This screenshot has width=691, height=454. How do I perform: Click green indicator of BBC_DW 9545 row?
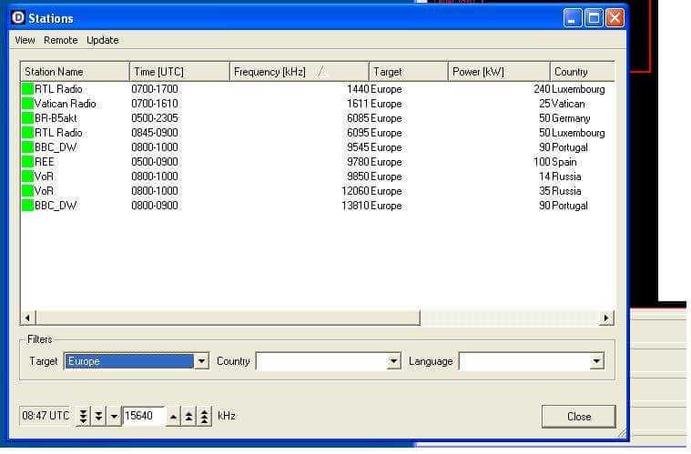click(27, 147)
